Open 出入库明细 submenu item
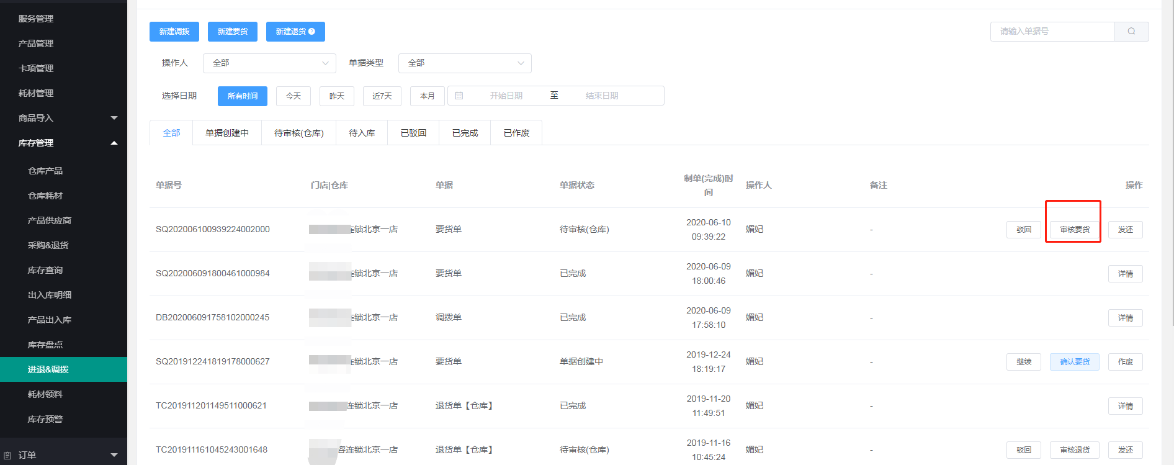 [x=63, y=295]
